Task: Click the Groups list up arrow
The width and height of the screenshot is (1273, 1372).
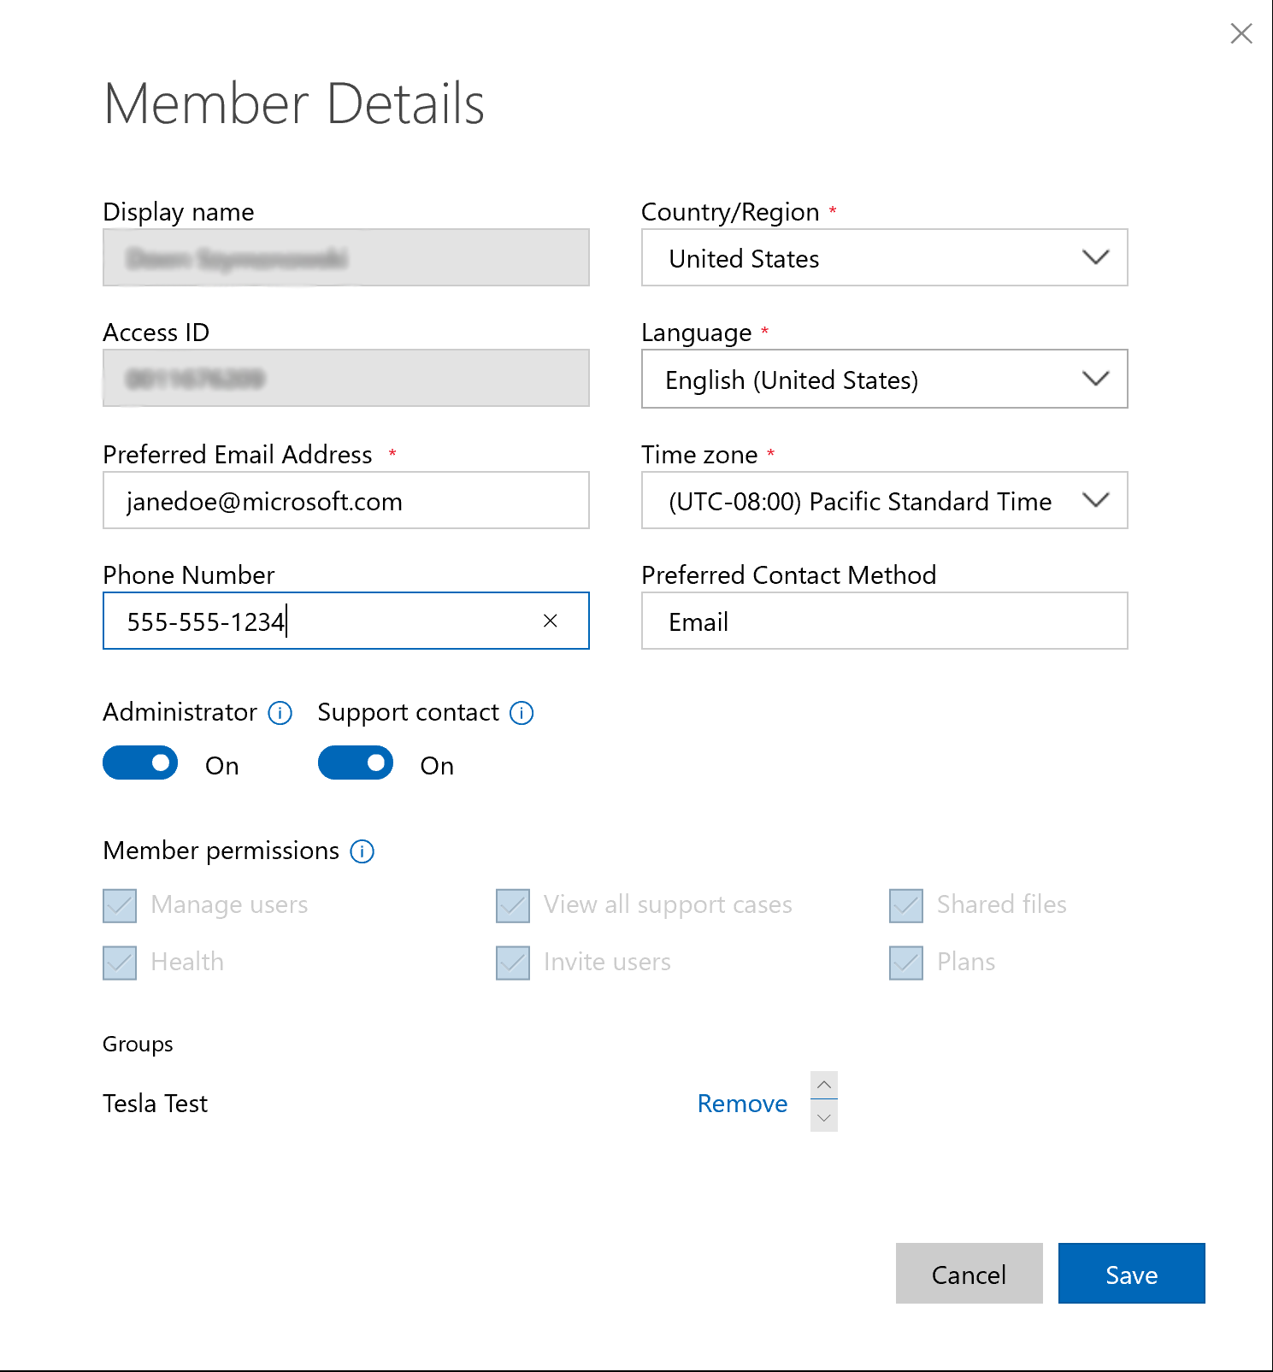Action: pos(824,1085)
